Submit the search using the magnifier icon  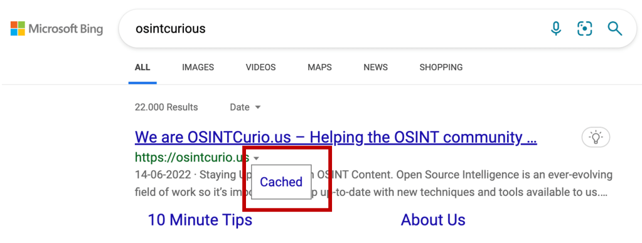(x=614, y=29)
